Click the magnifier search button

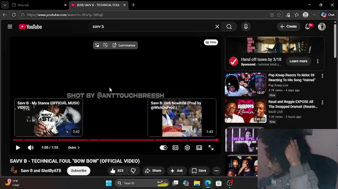point(229,27)
